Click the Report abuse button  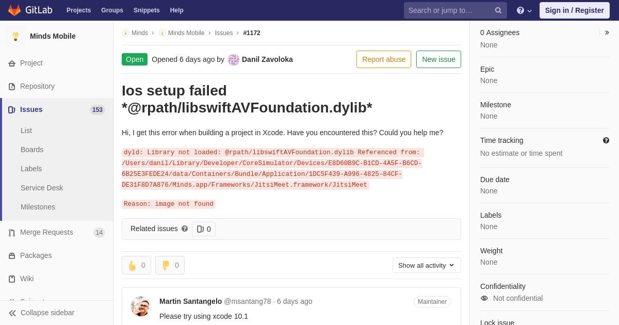tap(384, 59)
